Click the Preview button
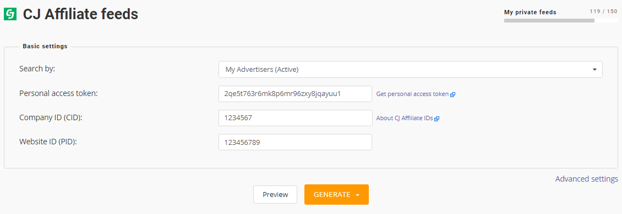 275,195
